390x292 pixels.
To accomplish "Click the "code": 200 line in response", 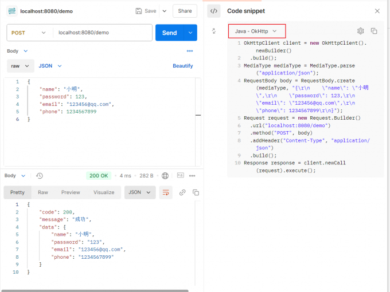I will [57, 212].
